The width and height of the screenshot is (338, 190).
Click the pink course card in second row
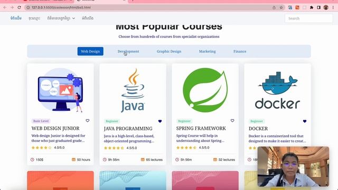click(x=205, y=180)
